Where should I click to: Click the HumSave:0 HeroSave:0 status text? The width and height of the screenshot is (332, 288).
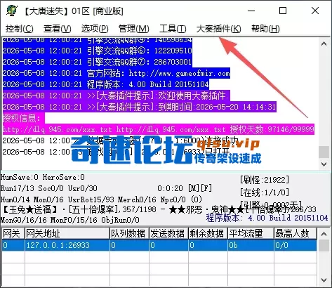[43, 177]
